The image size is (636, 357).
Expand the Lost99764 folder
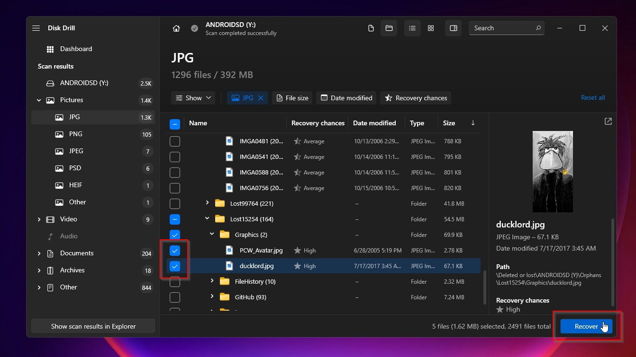[x=207, y=203]
